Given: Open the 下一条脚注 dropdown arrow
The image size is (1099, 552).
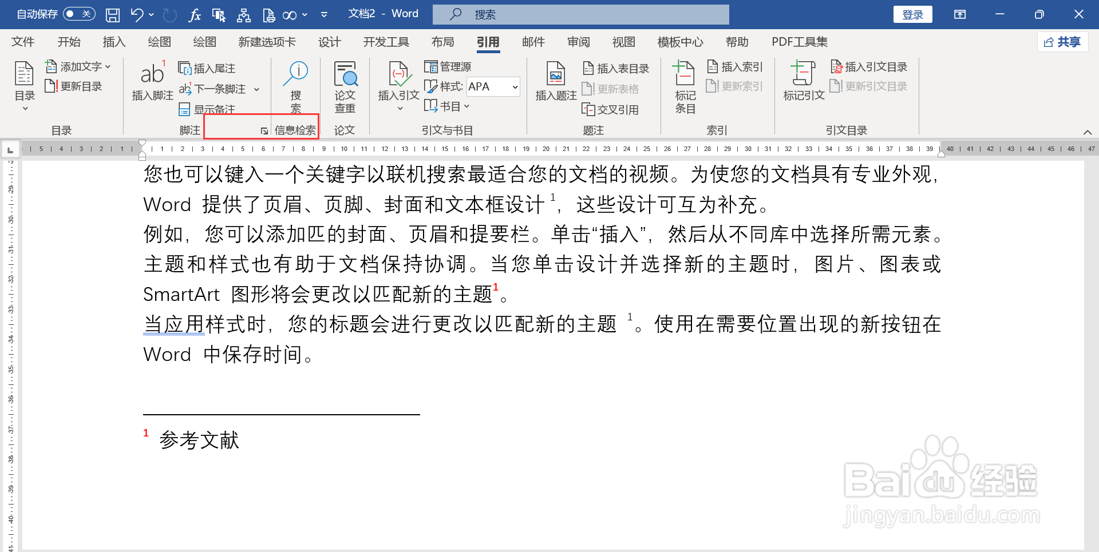Looking at the screenshot, I should coord(256,89).
